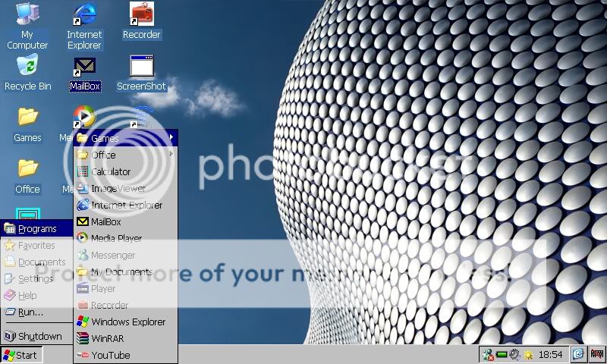Screen dimensions: 607x364
Task: Open the ScreenShot desktop icon
Action: click(141, 73)
